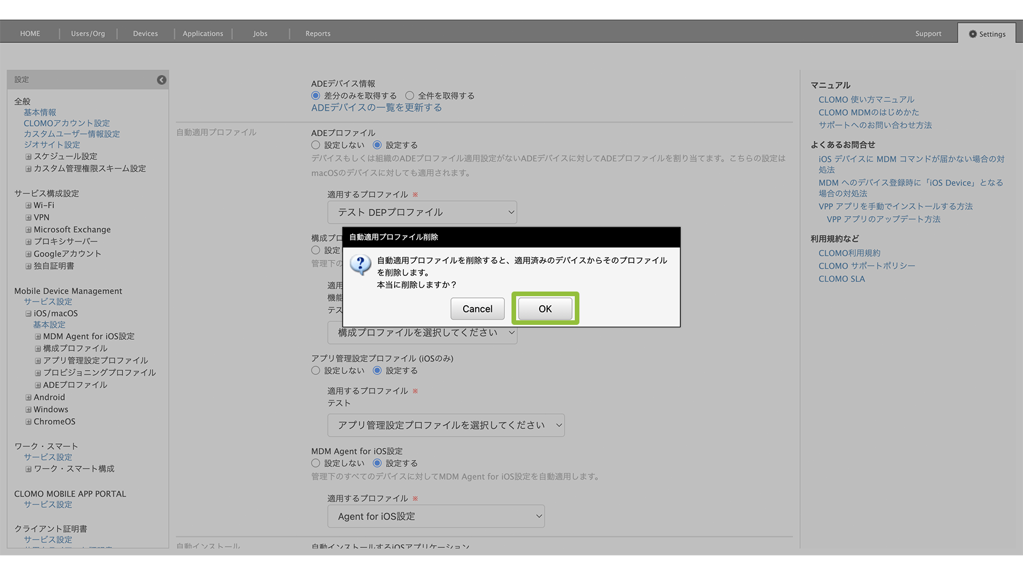Click the ADEデバイスの一覧を更新する link
This screenshot has height=575, width=1023.
click(376, 108)
